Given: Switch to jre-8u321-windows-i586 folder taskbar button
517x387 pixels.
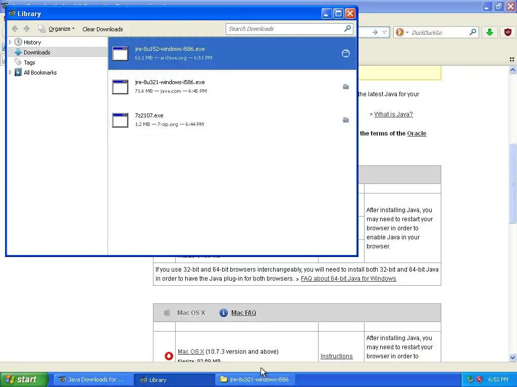Looking at the screenshot, I should tap(255, 379).
